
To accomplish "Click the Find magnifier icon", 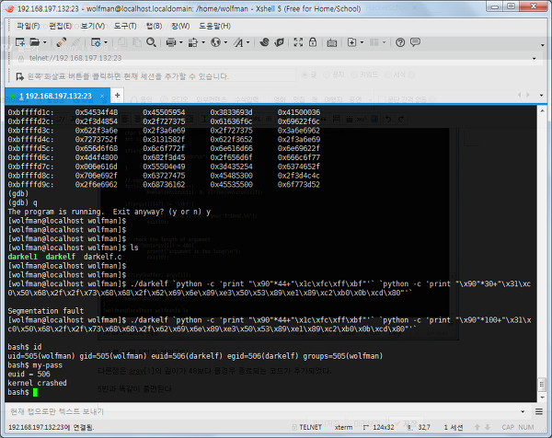I will [152, 42].
